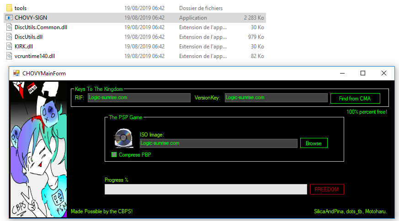Click the Progress % bar
The height and width of the screenshot is (221, 399).
pyautogui.click(x=205, y=189)
